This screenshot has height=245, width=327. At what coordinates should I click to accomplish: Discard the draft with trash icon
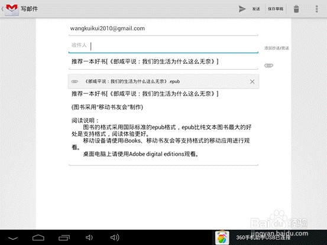click(x=296, y=9)
